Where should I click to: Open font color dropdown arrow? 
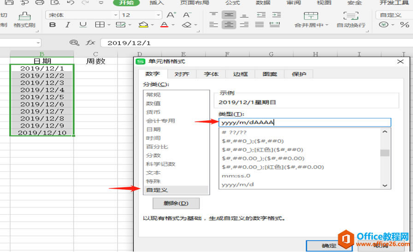click(x=173, y=25)
